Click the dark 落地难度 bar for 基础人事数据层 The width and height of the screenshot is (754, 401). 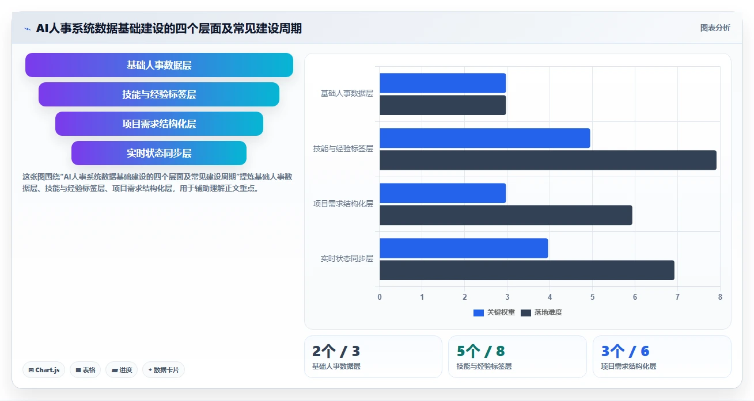tap(442, 105)
